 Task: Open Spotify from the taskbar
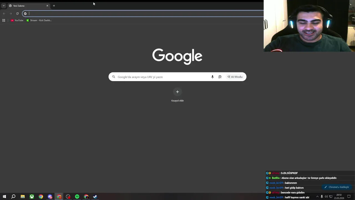click(x=77, y=197)
